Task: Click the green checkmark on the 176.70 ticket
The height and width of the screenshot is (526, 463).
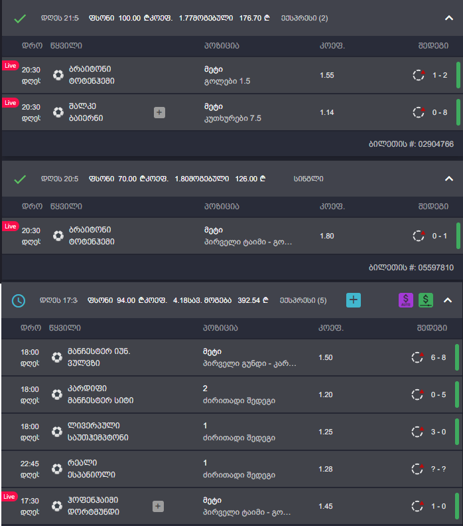Action: 20,18
